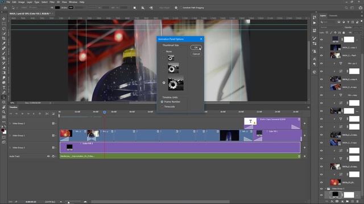The width and height of the screenshot is (364, 204).
Task: Open the Image menu
Action: (22, 2)
